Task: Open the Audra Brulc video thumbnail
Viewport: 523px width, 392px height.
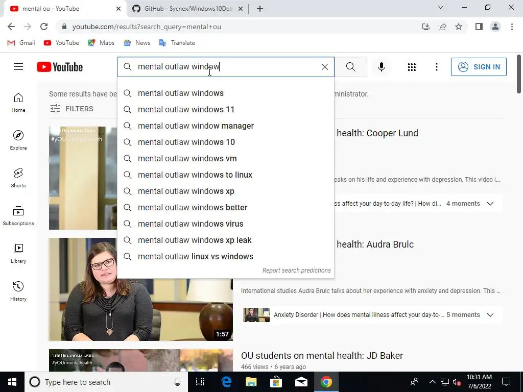Action: 141,289
